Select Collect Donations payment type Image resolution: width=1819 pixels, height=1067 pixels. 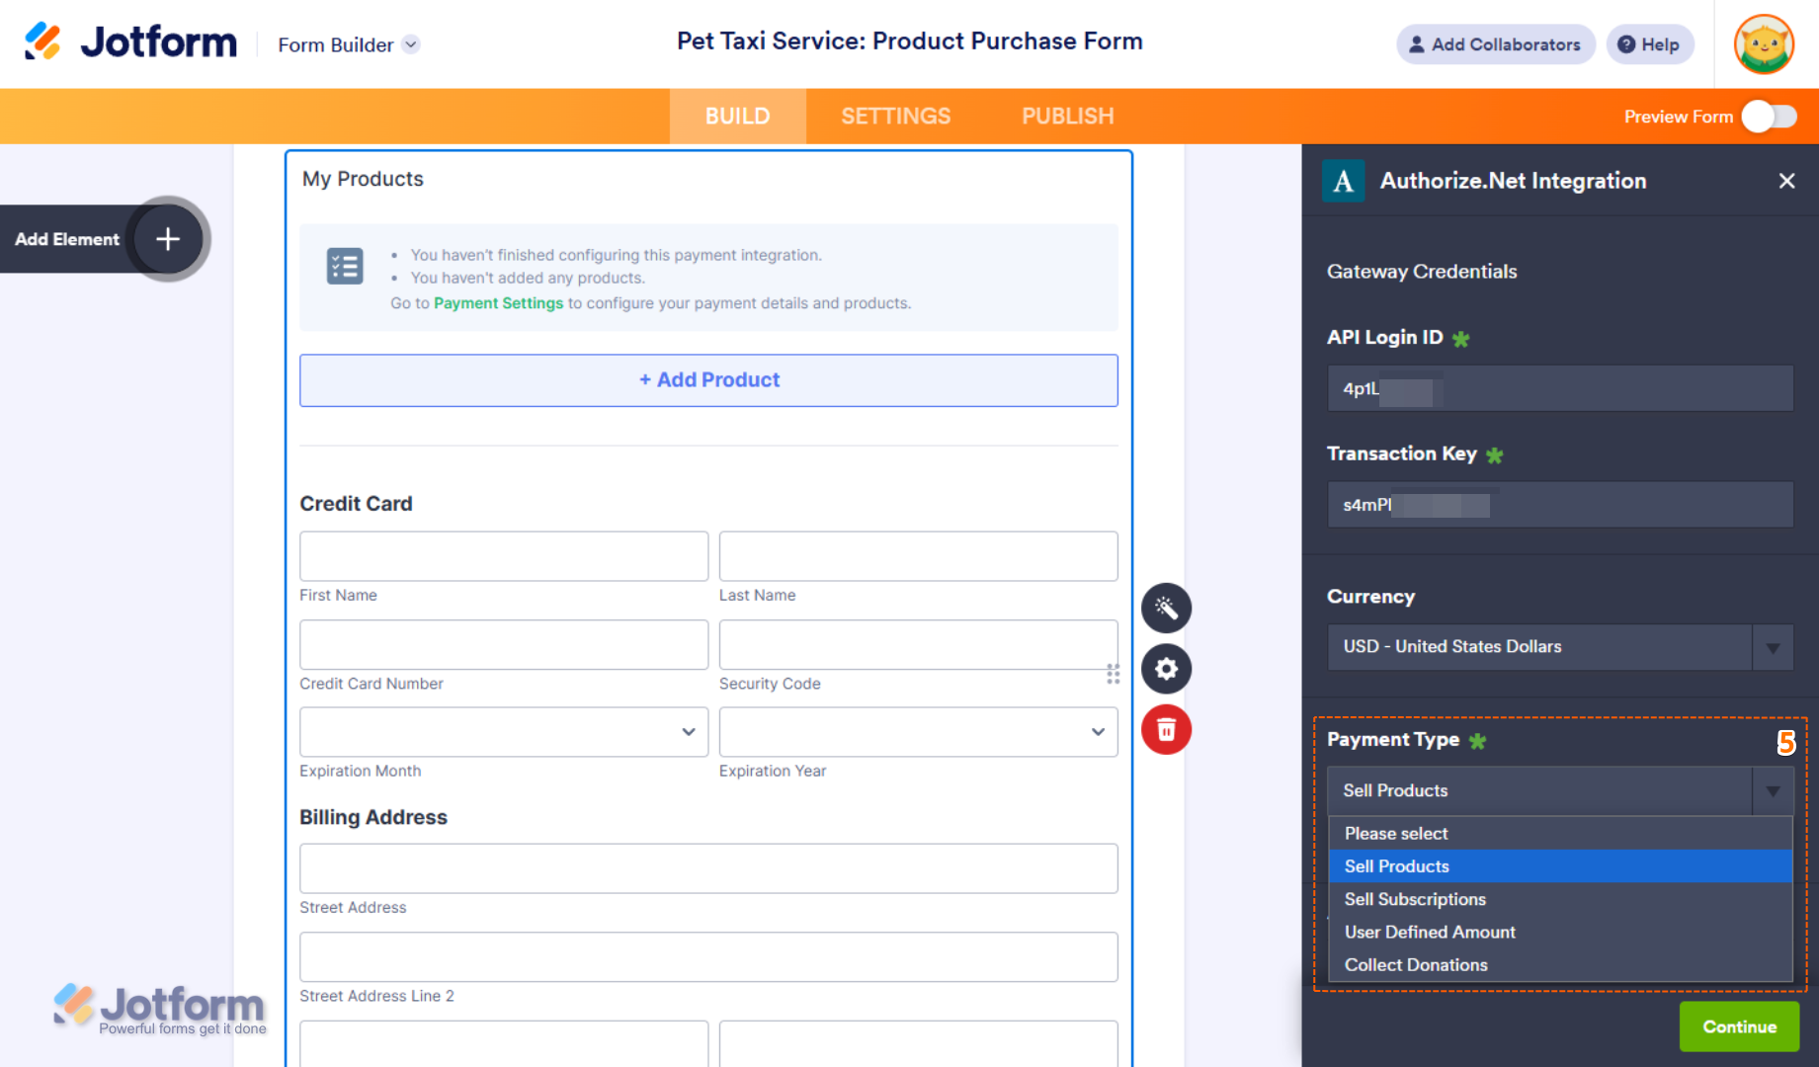[x=1415, y=964]
